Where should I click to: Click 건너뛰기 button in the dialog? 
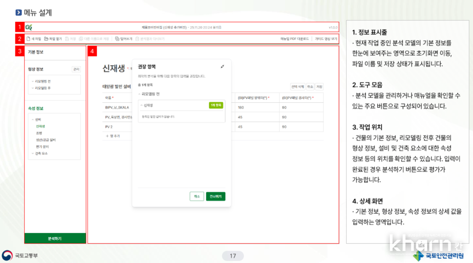(215, 196)
